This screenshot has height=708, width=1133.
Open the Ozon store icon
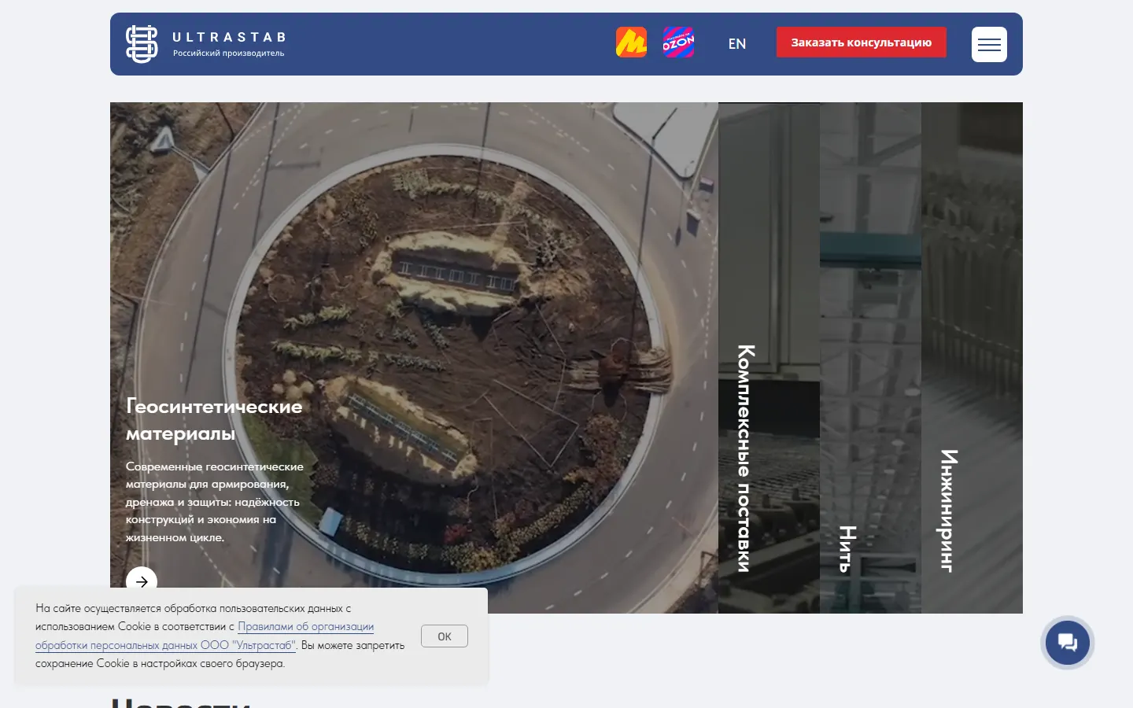click(678, 42)
